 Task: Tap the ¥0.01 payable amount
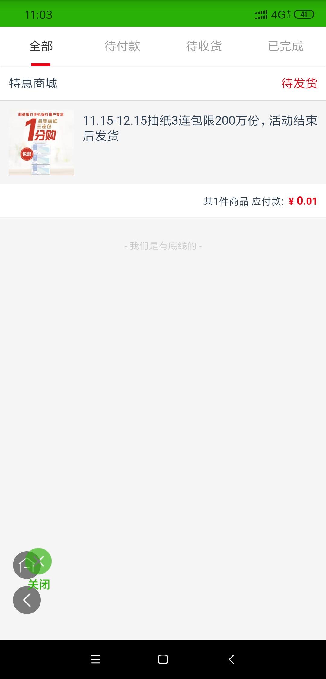pyautogui.click(x=303, y=201)
